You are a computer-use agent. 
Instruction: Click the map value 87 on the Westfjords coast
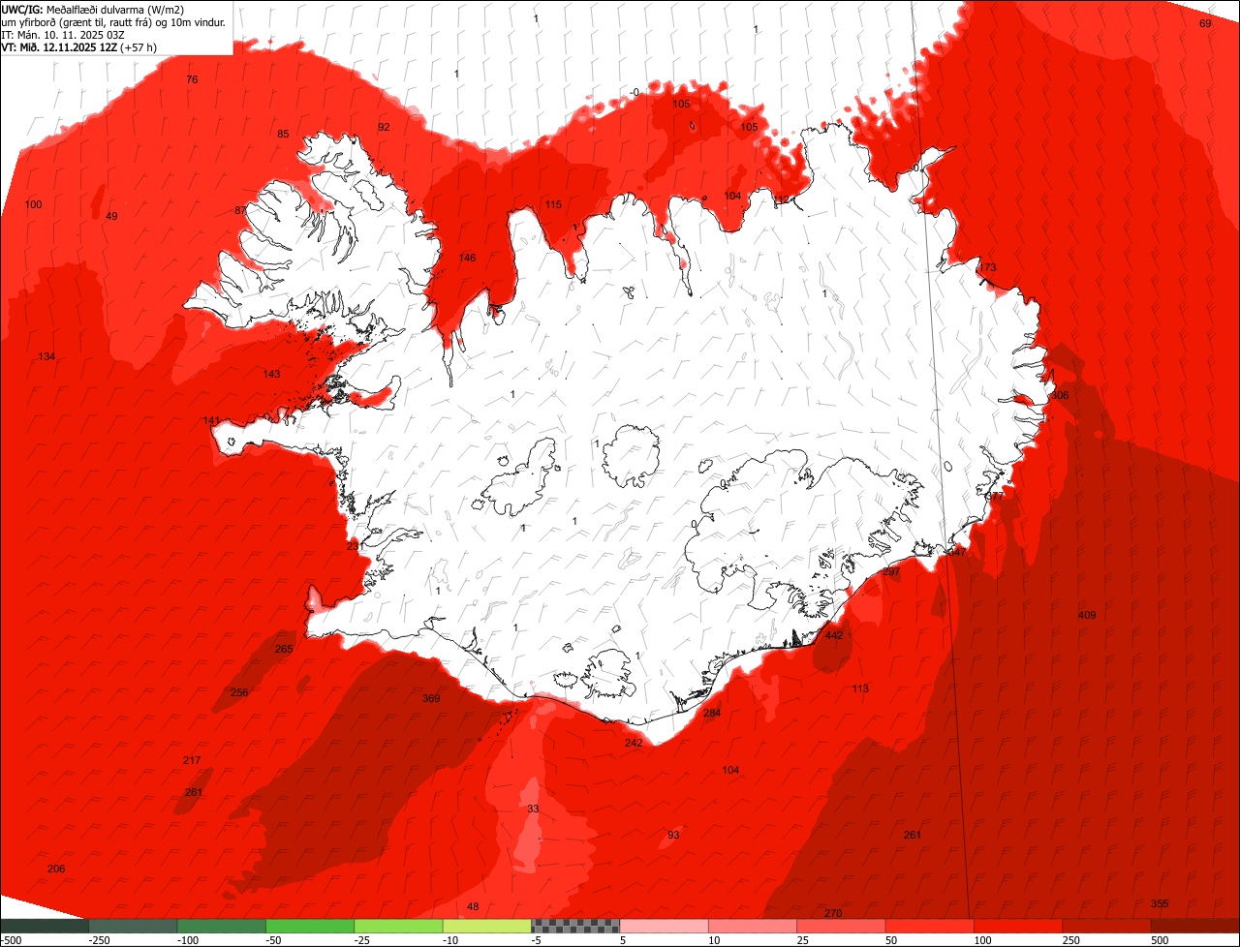coord(240,210)
